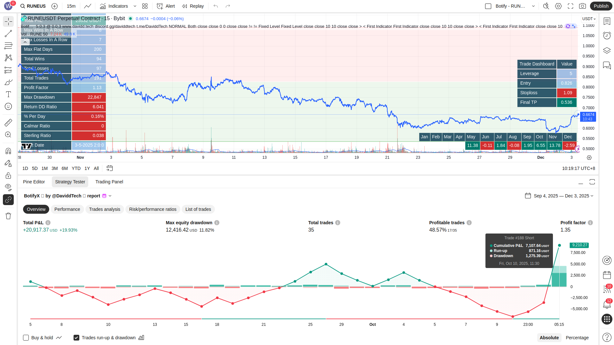Uncheck Trades run-up & drawdown
Viewport: 614px width, 345px height.
coord(76,338)
